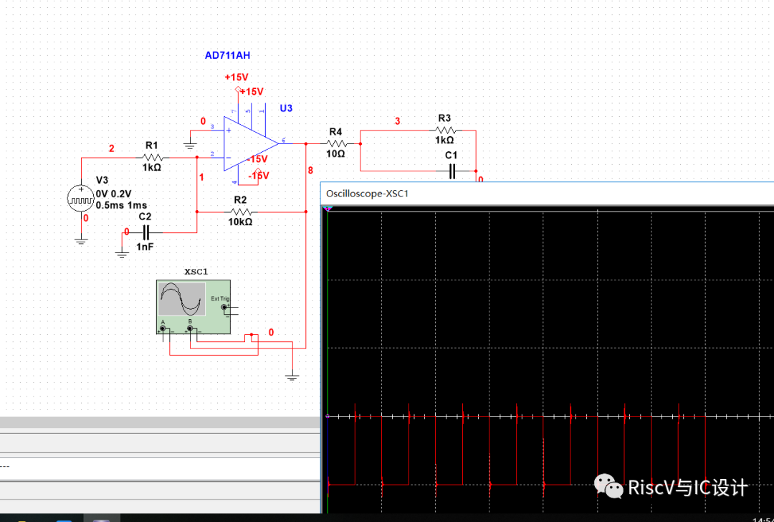Viewport: 774px width, 522px height.
Task: Click the +15V power supply terminal
Action: 237,90
